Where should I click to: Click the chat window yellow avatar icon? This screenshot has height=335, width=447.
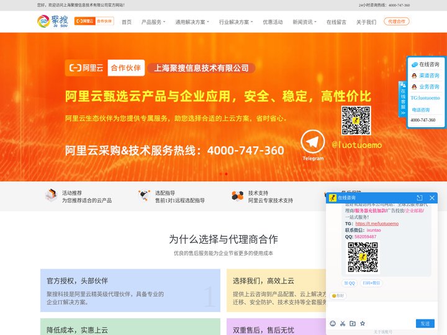333,198
